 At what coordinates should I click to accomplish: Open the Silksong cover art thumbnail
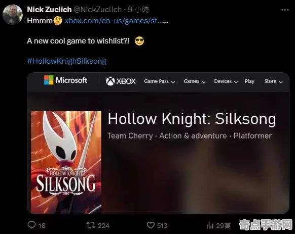[66, 162]
